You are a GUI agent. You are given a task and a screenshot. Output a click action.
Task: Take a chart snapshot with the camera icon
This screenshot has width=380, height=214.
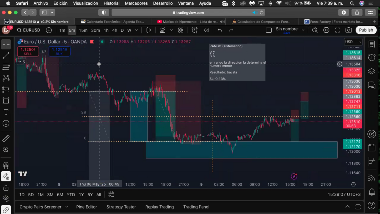349,30
